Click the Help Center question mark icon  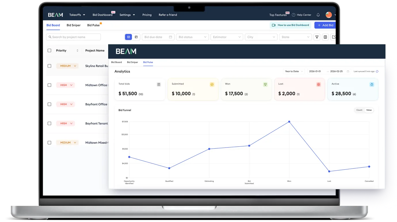[293, 15]
